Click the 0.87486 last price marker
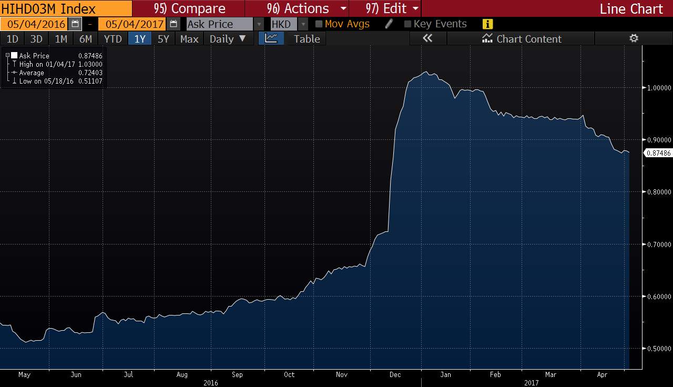This screenshot has height=387, width=673. point(659,153)
